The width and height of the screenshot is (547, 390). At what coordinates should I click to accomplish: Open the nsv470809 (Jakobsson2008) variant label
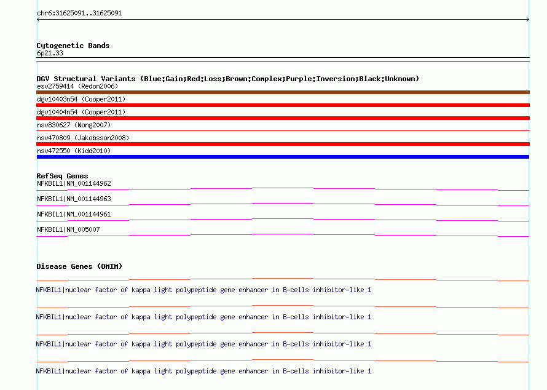[83, 138]
